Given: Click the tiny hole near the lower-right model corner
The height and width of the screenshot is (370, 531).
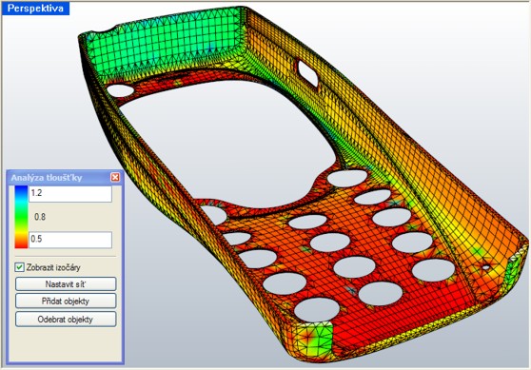Looking at the screenshot, I should pos(485,267).
